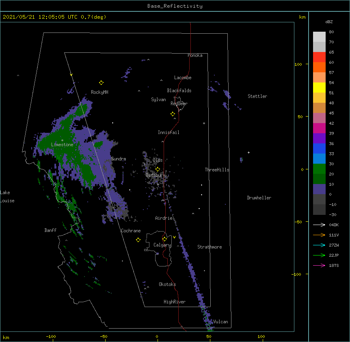
Task: Click the 80 dBZ scale value
Action: [x=331, y=32]
